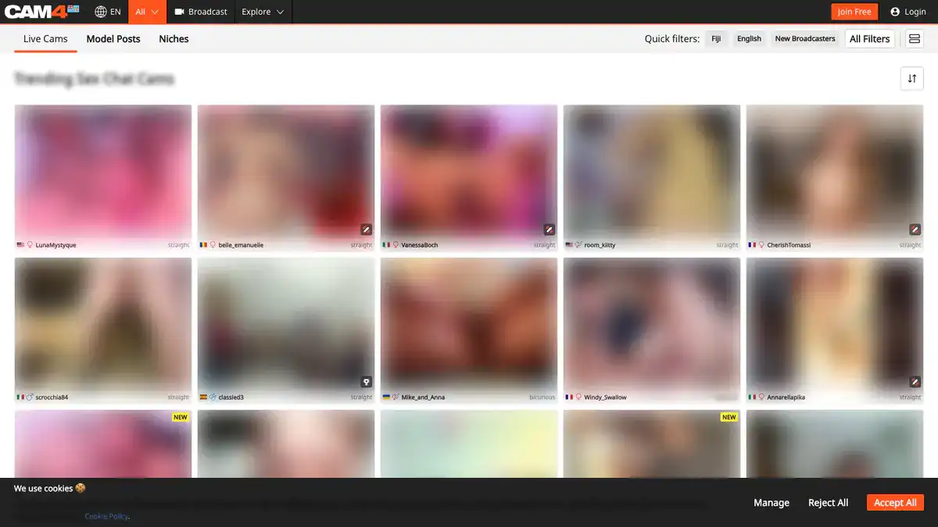This screenshot has width=938, height=527.
Task: Click the Windy_Swallow username
Action: click(606, 397)
